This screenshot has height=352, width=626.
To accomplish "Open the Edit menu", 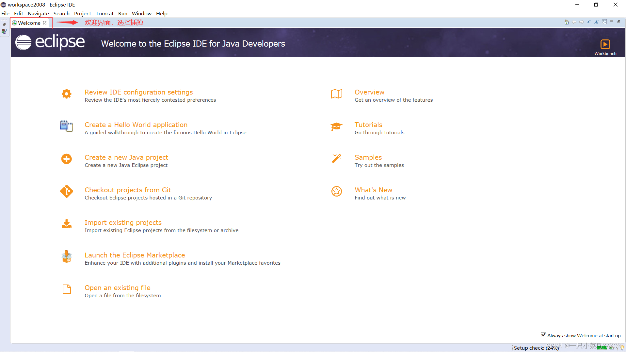I will (x=19, y=13).
